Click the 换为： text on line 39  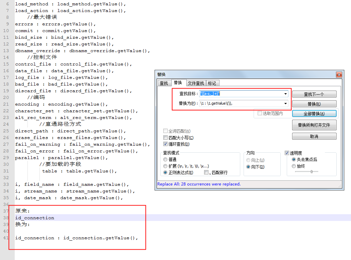[x=22, y=224]
